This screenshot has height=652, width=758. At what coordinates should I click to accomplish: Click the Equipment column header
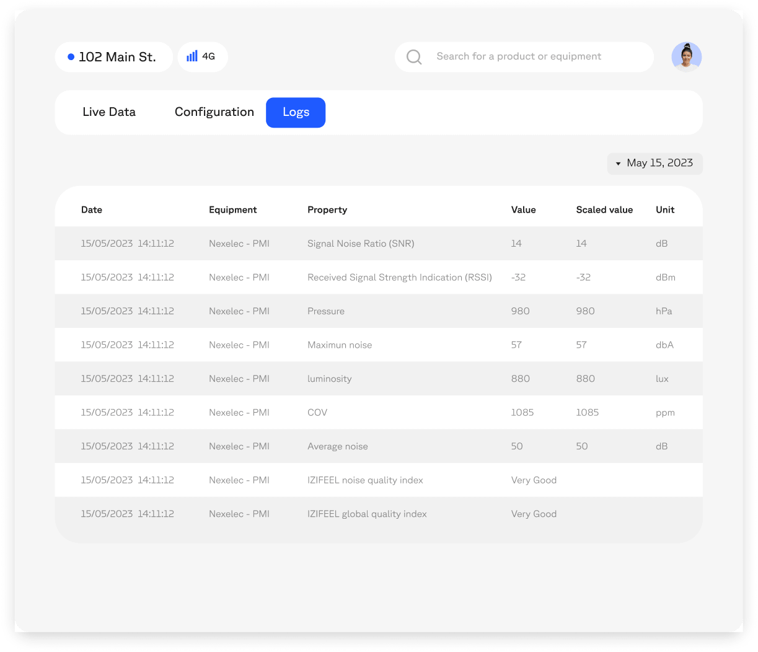click(x=232, y=210)
